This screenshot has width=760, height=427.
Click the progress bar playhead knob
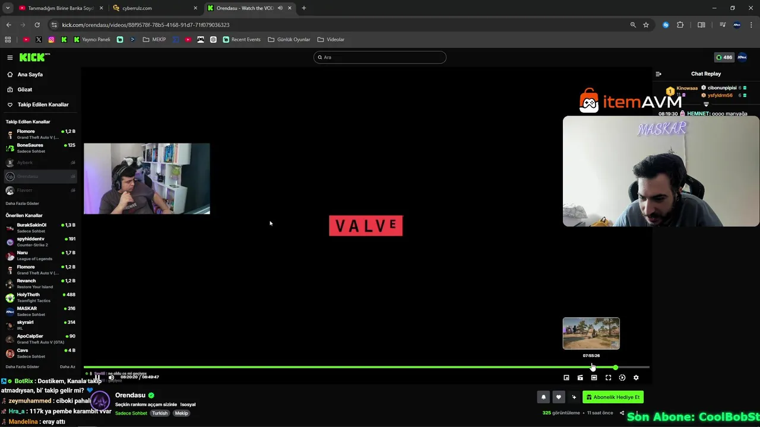coord(616,368)
